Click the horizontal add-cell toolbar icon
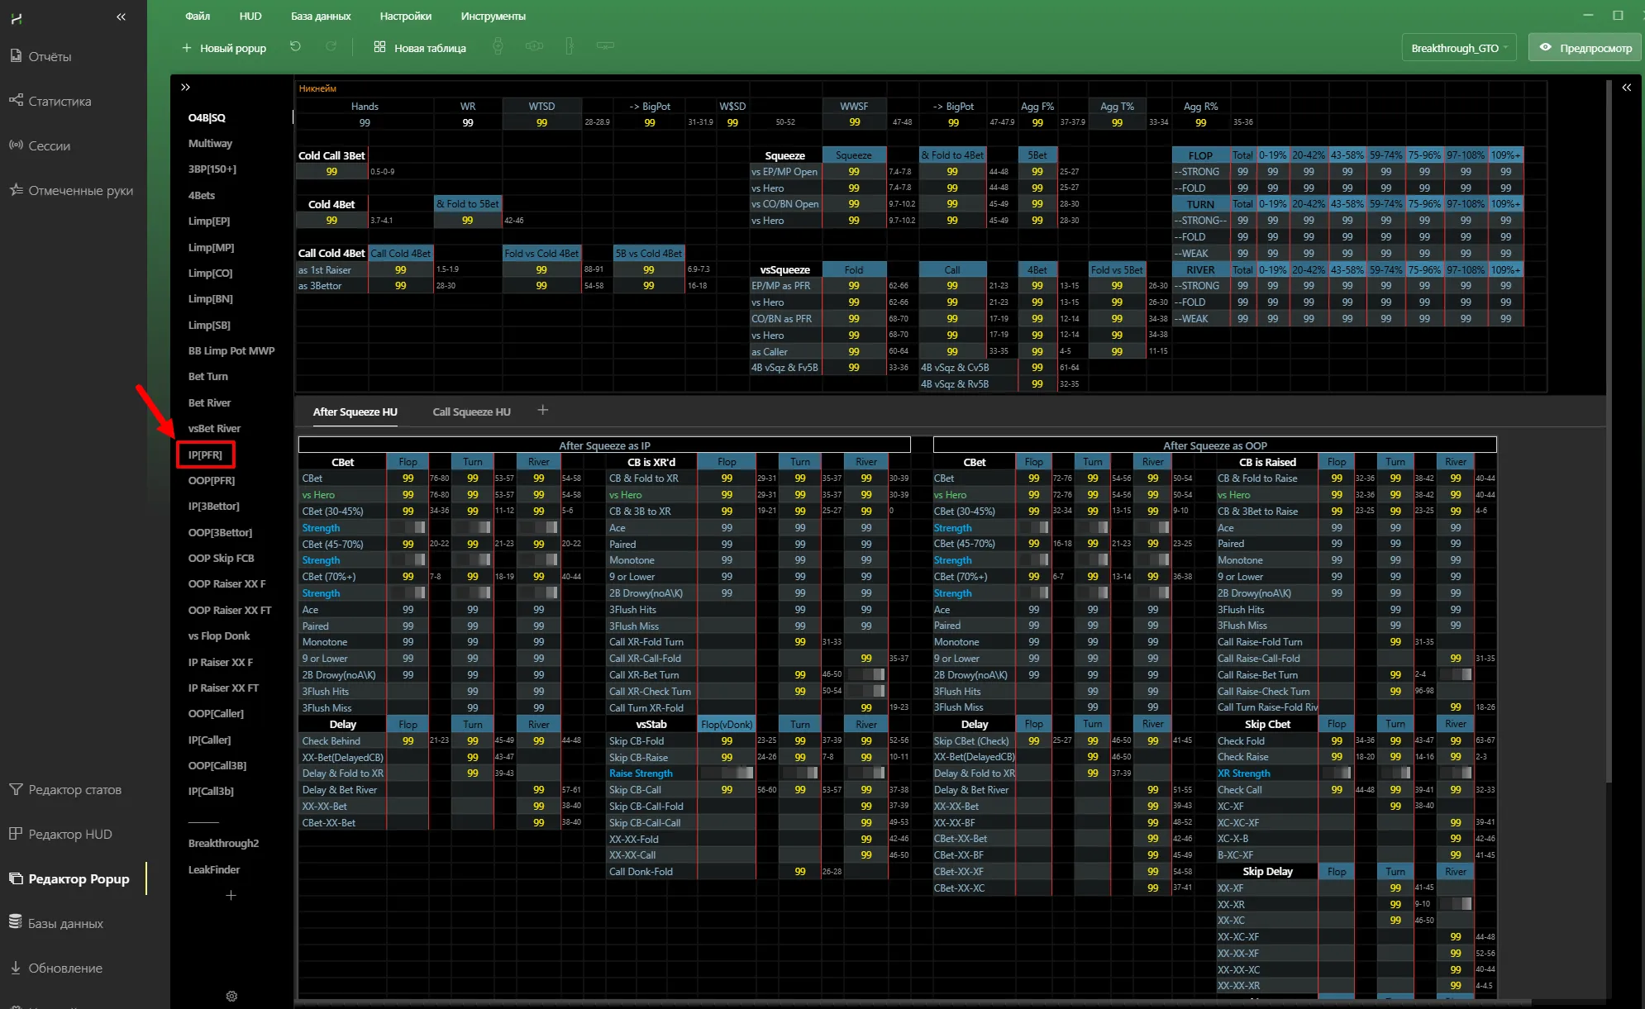The image size is (1645, 1009). 535,47
